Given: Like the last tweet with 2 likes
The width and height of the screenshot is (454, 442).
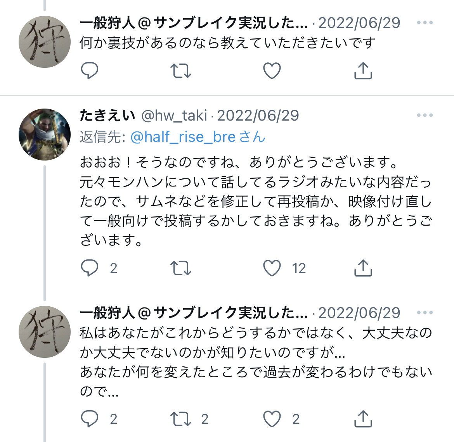Looking at the screenshot, I should (x=272, y=419).
